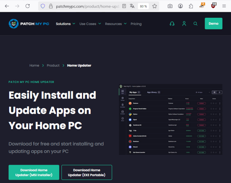Toggle reader view icon
Screen dimensions: 231x183
click(x=124, y=6)
